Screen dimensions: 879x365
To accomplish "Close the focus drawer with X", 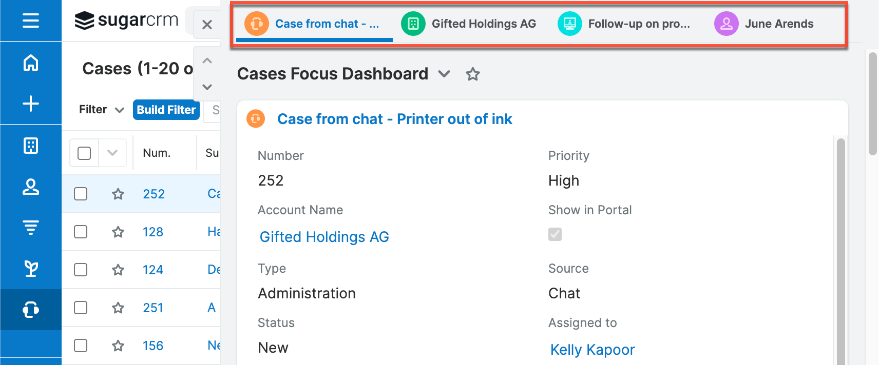I will point(207,25).
